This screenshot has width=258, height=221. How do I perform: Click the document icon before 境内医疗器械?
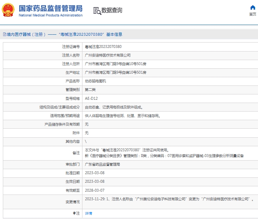coord(5,34)
